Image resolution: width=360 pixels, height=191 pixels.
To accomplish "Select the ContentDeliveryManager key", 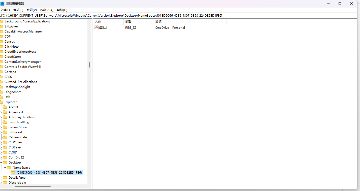I will coord(23,62).
